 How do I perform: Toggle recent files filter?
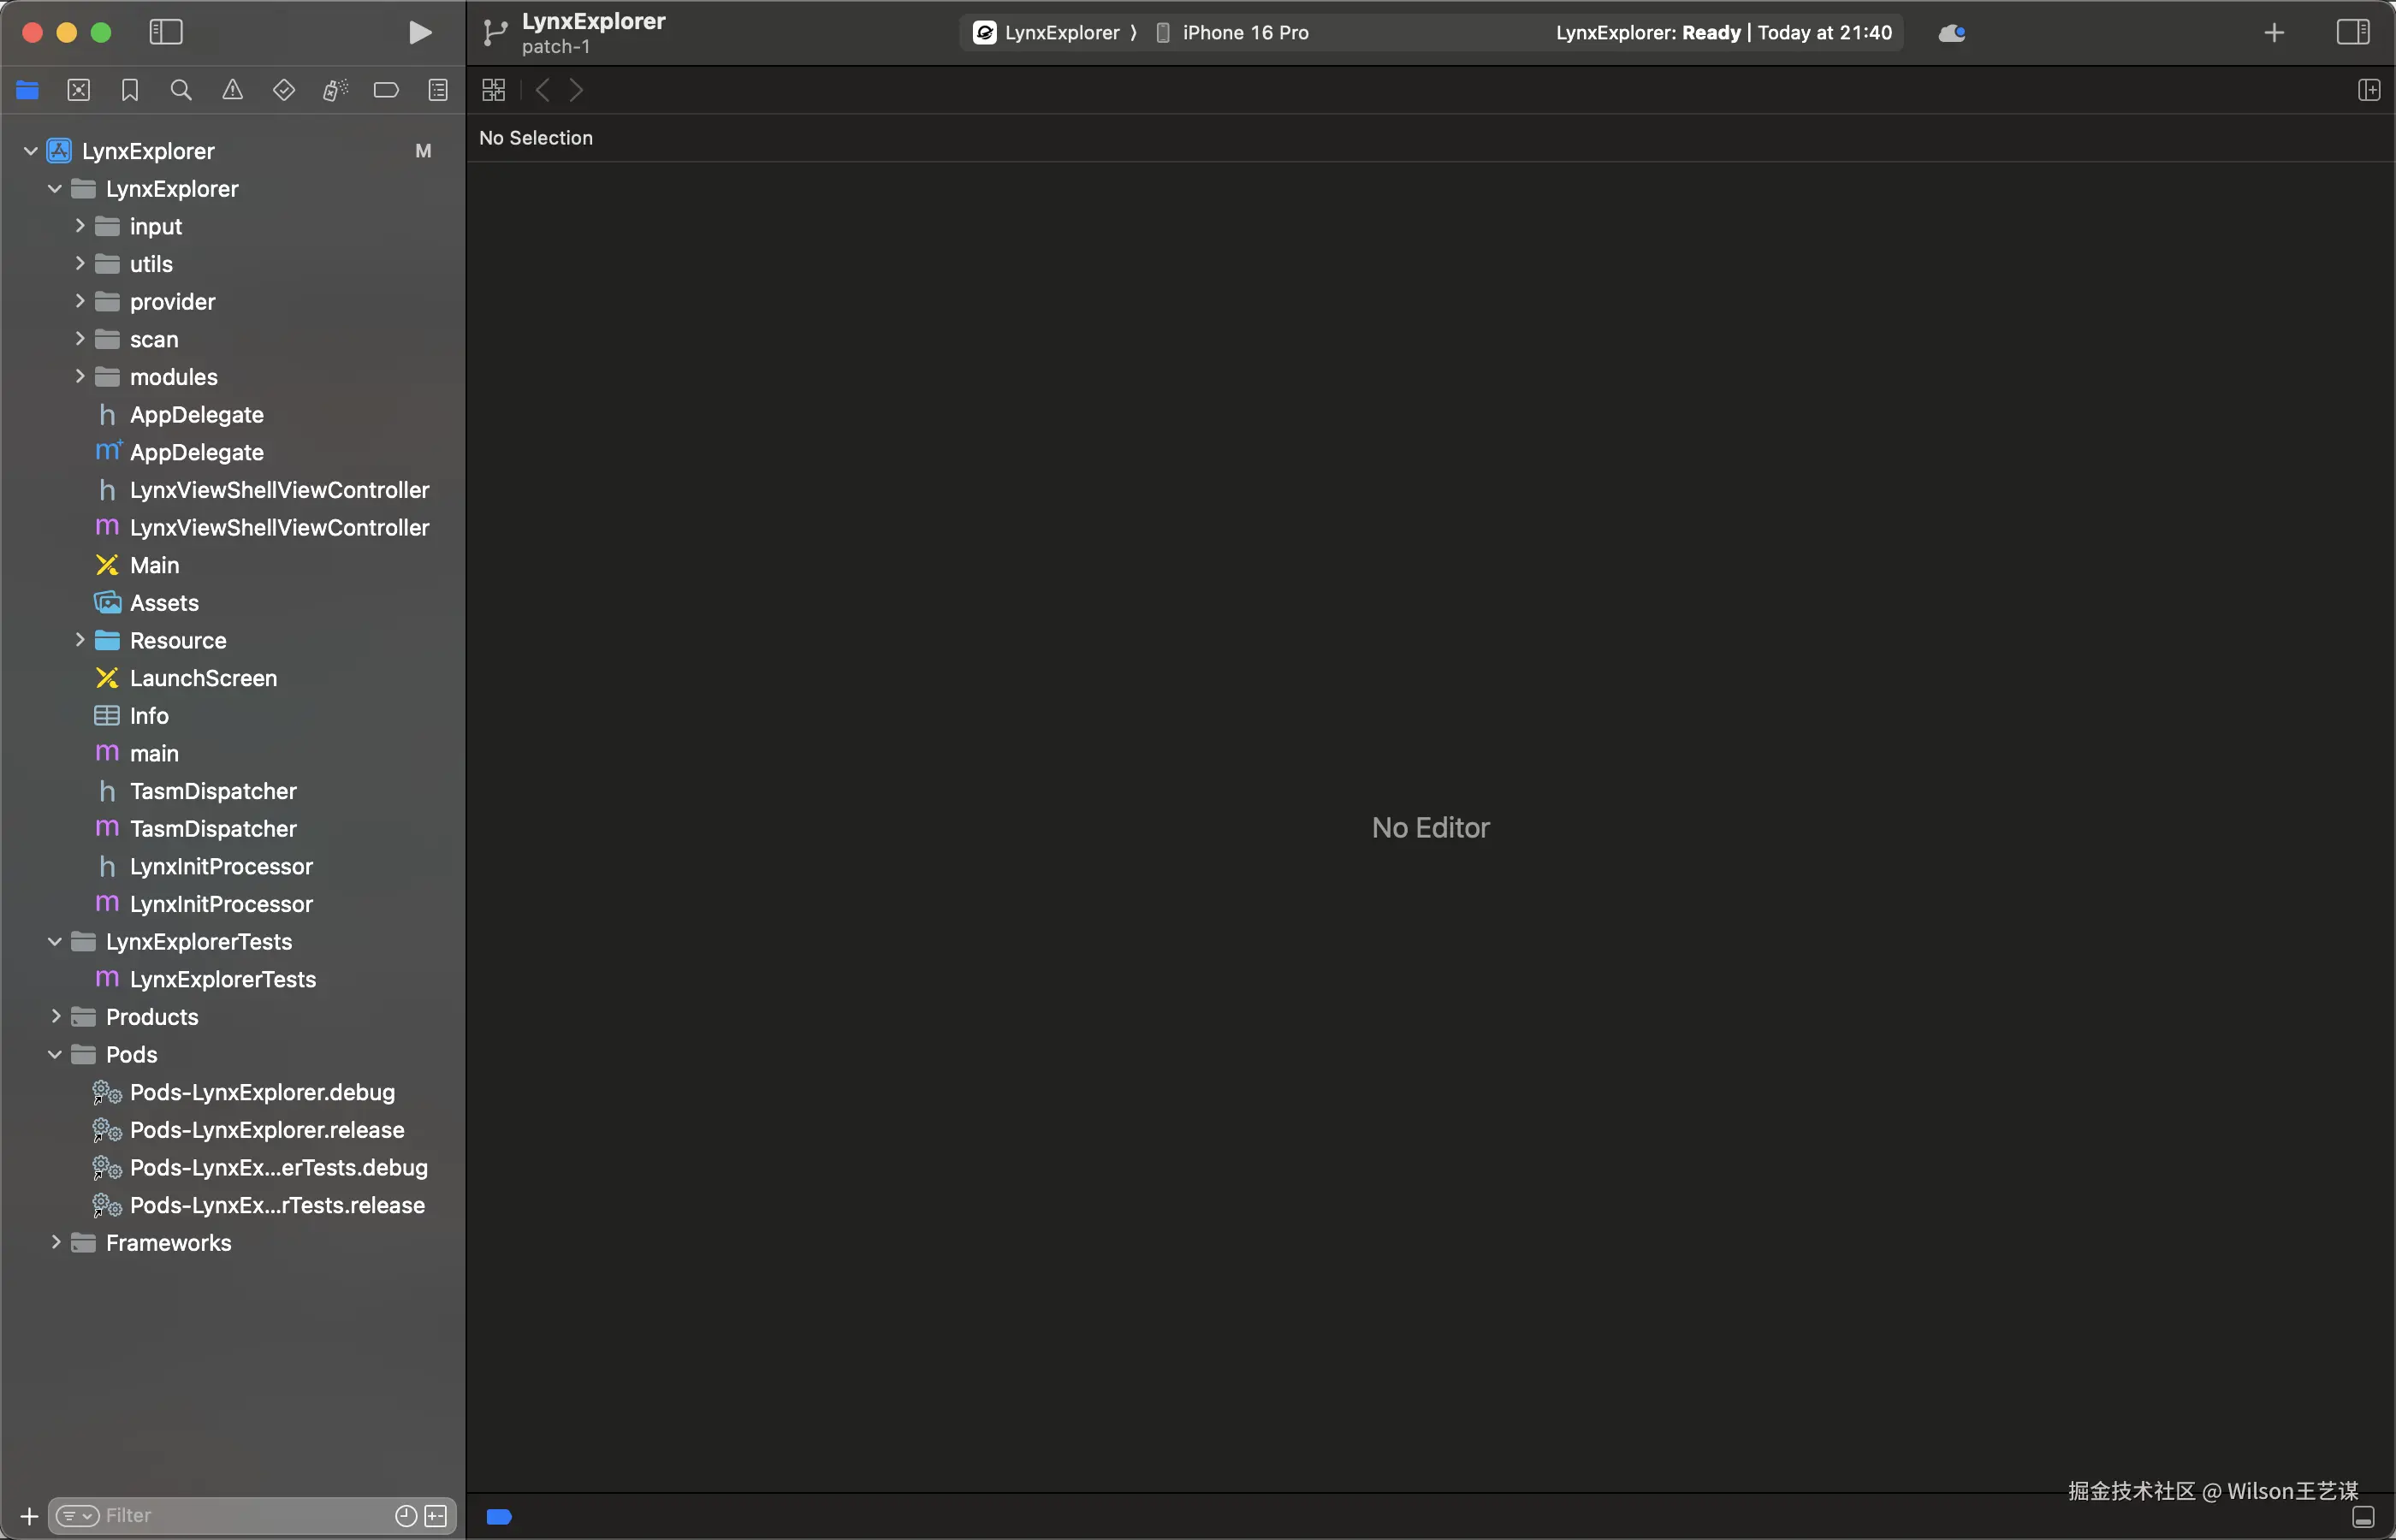(406, 1516)
